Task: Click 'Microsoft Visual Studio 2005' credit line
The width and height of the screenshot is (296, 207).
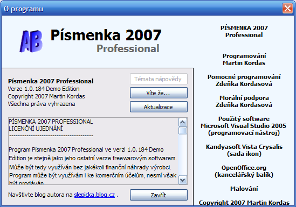Action: coord(244,126)
